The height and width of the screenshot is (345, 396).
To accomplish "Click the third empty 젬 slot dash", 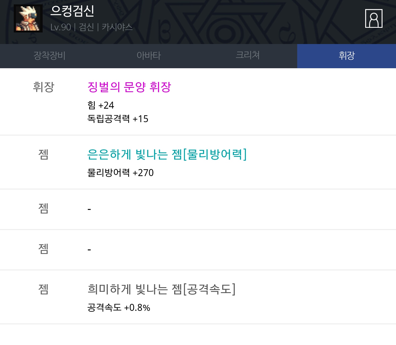I will pyautogui.click(x=89, y=250).
